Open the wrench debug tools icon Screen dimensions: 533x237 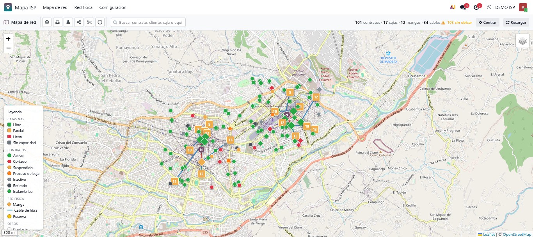pos(489,7)
